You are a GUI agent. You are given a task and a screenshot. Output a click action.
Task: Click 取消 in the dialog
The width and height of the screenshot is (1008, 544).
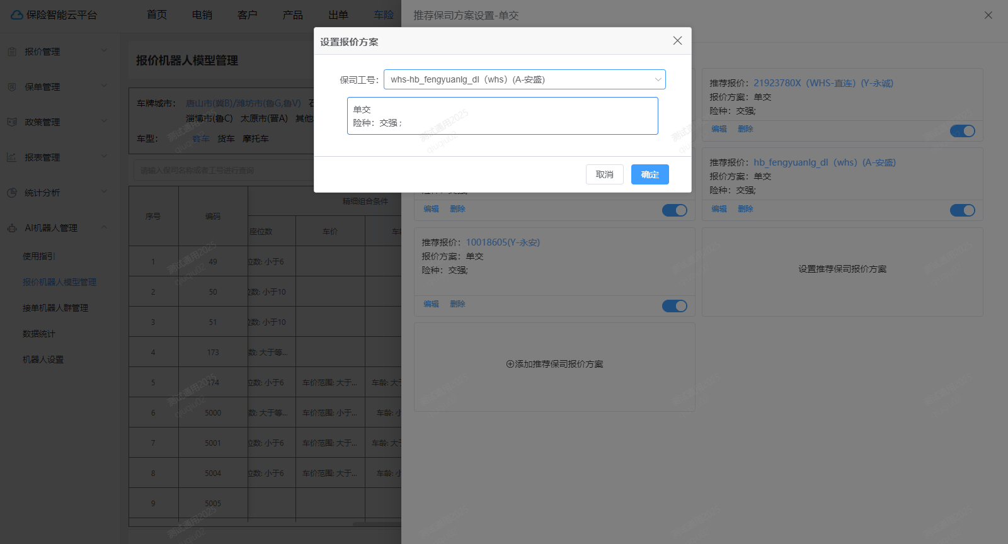[605, 174]
